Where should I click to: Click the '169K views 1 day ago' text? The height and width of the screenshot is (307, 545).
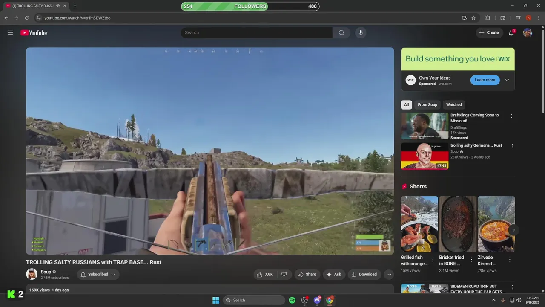[x=49, y=290]
